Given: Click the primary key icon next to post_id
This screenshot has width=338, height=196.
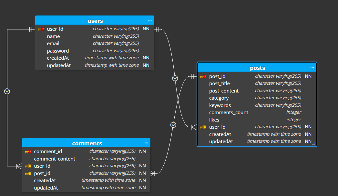Looking at the screenshot, I should [203, 76].
